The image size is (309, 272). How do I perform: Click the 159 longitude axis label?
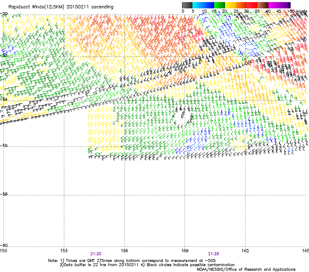[185, 251]
